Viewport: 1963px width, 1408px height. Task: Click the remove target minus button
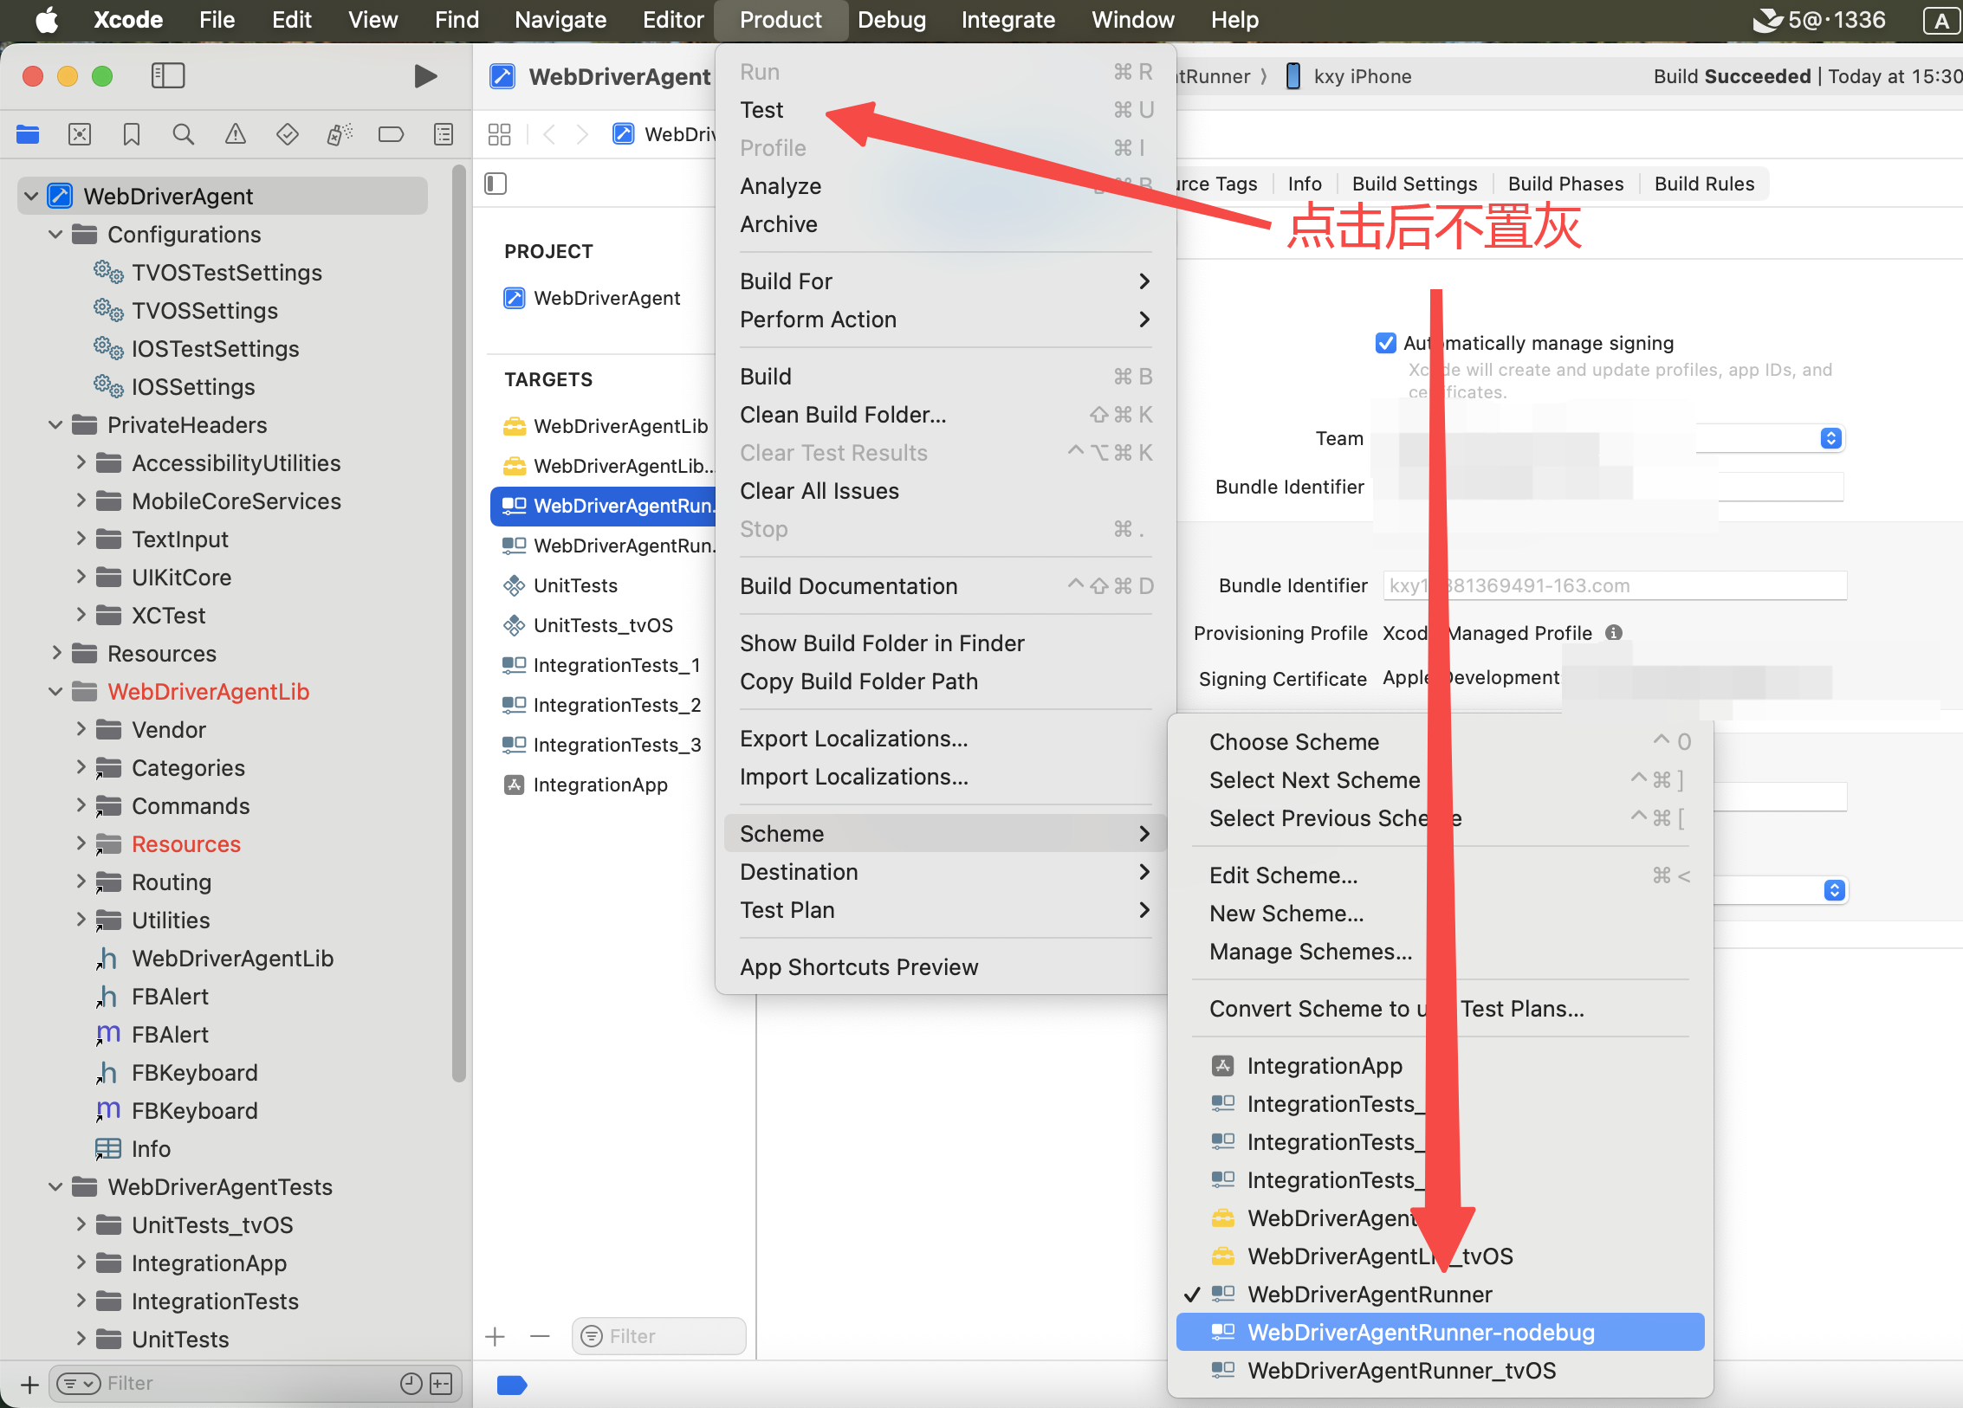coord(540,1336)
